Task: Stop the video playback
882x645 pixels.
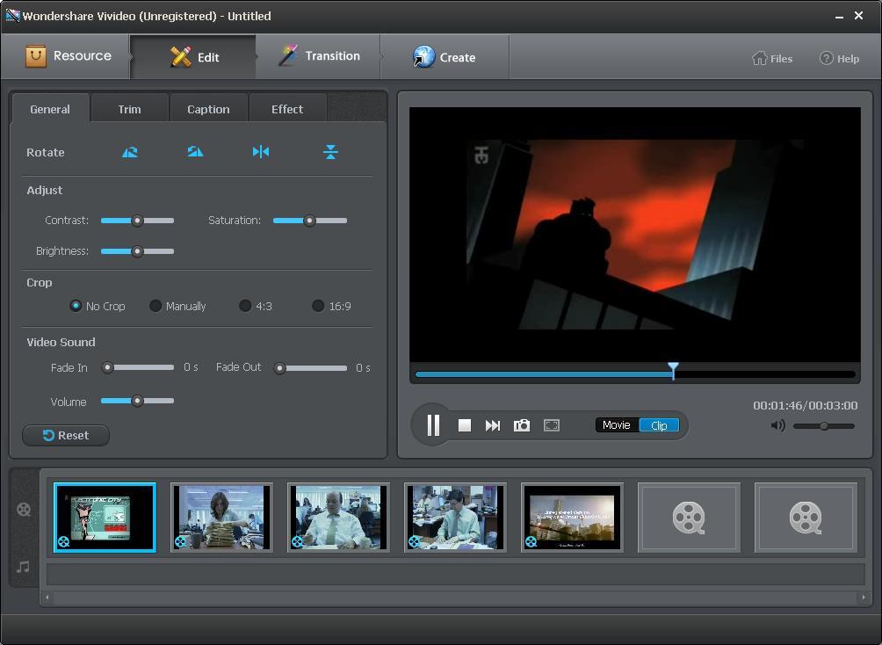Action: click(x=465, y=425)
